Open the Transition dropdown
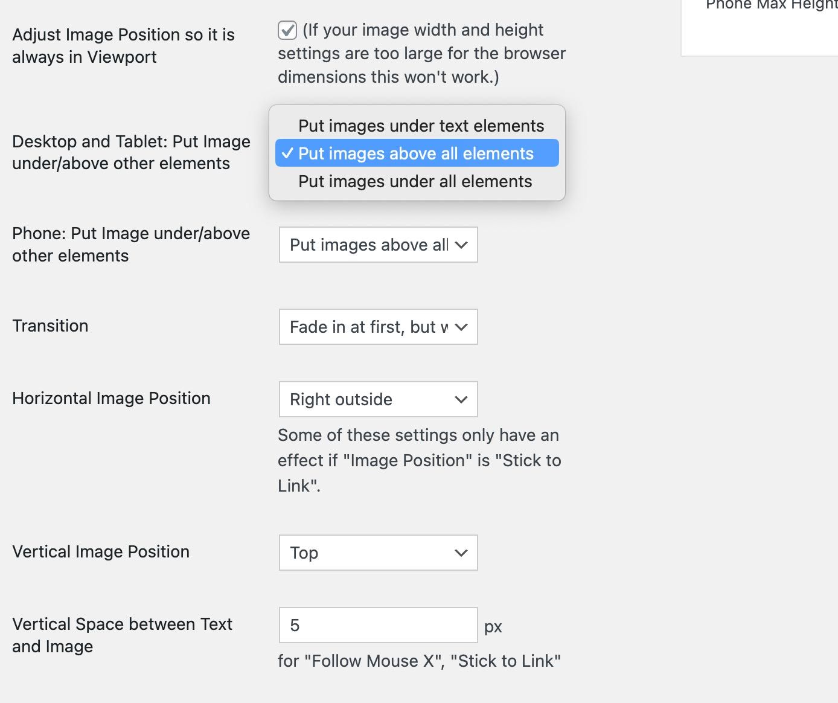Image resolution: width=838 pixels, height=703 pixels. (378, 327)
